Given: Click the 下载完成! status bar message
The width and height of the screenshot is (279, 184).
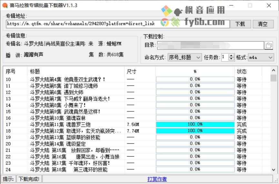Looking at the screenshot, I should [x=29, y=179].
